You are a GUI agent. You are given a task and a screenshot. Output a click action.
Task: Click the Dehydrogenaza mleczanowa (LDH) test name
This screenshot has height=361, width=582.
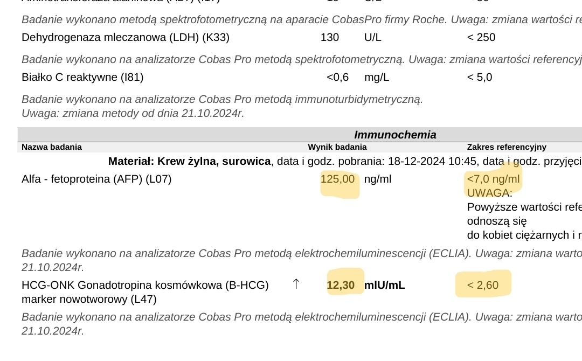click(x=126, y=37)
